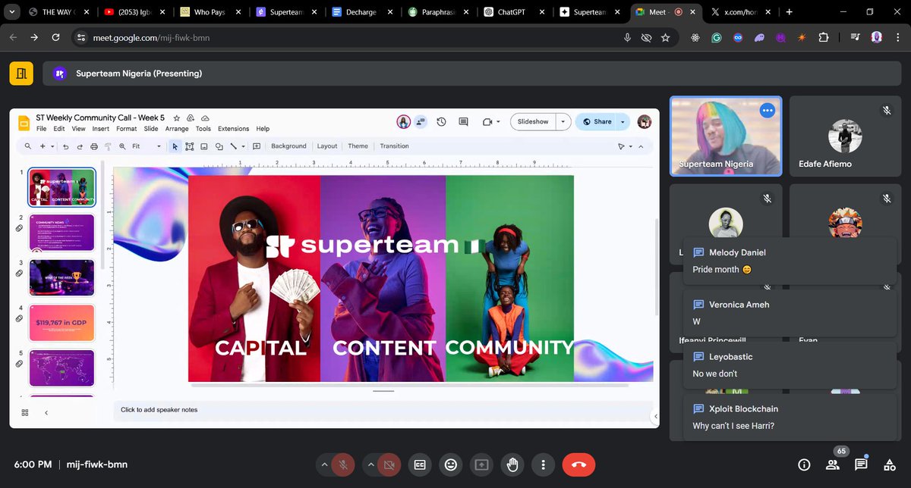Open the Format menu in Slides
The width and height of the screenshot is (911, 488).
point(126,129)
